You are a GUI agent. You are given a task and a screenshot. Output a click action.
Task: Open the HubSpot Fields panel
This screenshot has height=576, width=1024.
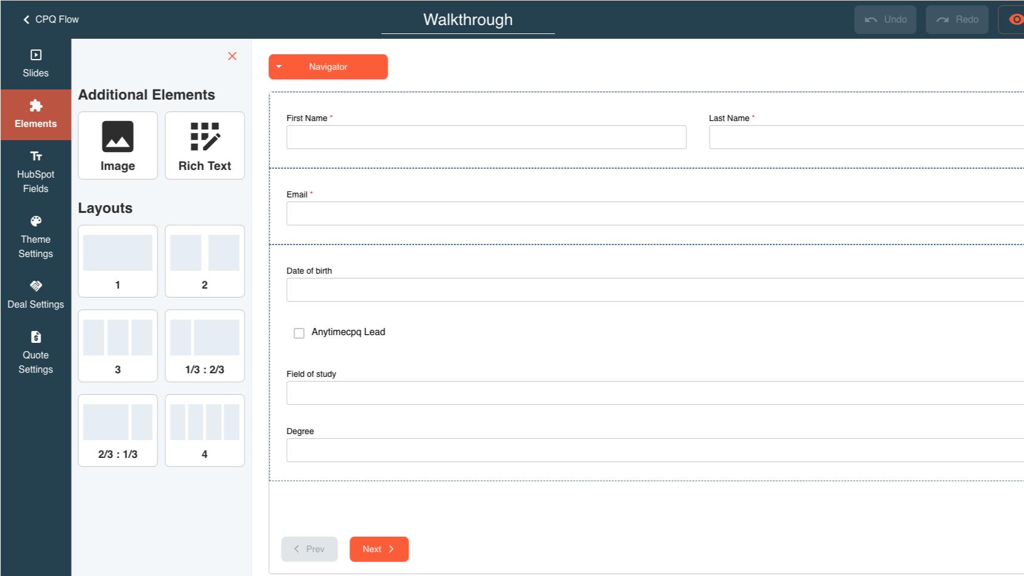tap(36, 172)
